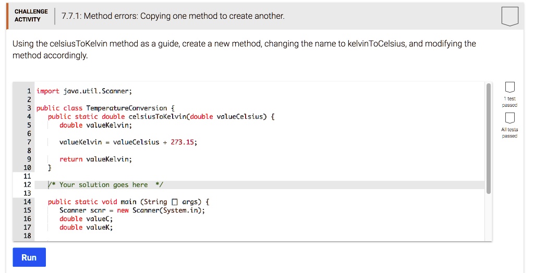Click the code editor vertical scrollbar

pyautogui.click(x=488, y=139)
